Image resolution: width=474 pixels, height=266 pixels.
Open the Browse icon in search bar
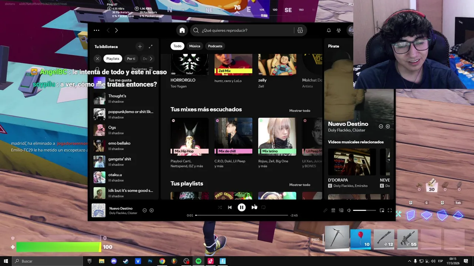click(300, 30)
